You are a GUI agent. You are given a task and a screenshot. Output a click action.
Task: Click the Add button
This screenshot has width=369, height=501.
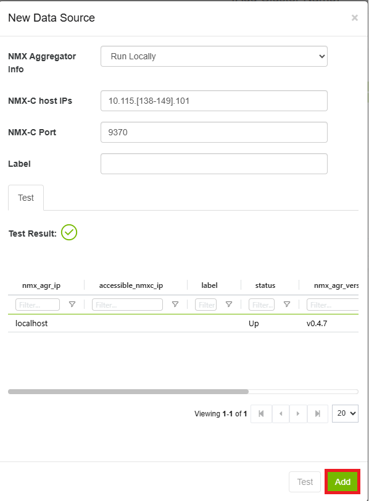coord(342,481)
